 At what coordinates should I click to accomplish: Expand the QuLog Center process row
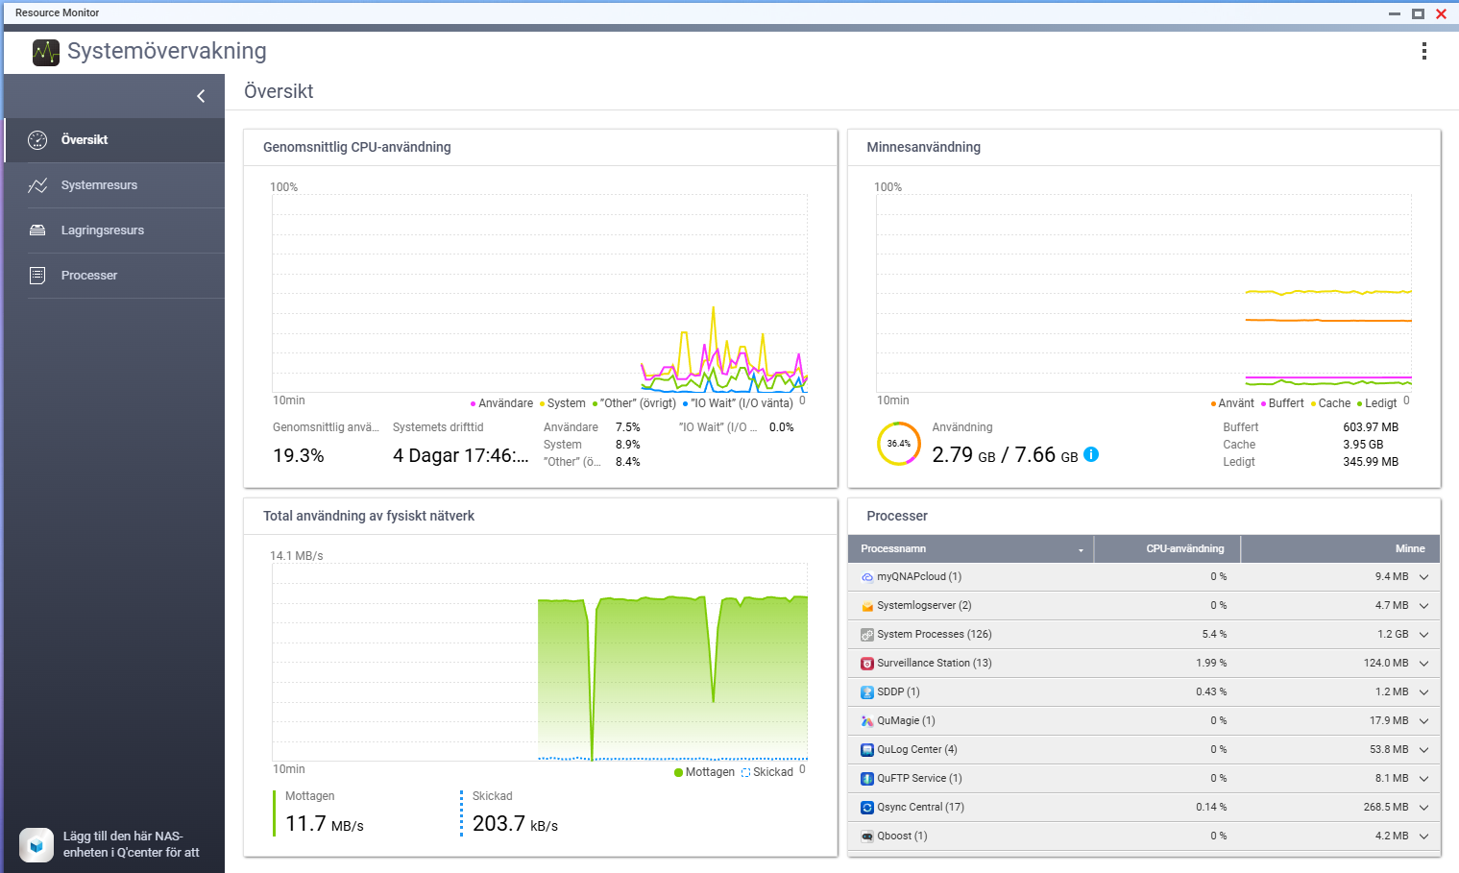(x=1423, y=750)
